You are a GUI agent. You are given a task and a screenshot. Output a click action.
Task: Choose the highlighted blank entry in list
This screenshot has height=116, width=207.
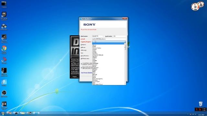pos(108,44)
